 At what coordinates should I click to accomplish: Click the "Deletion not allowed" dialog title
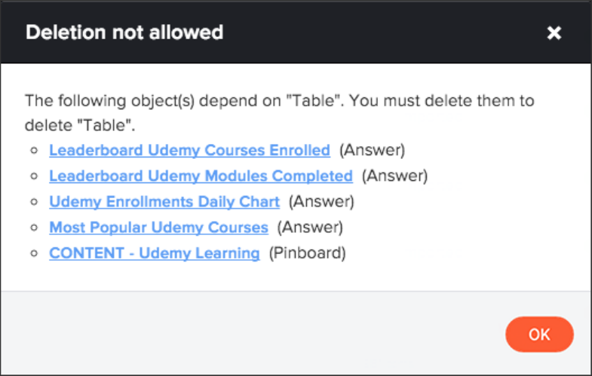pos(124,32)
